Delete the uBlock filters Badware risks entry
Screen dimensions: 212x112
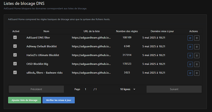click(x=197, y=73)
